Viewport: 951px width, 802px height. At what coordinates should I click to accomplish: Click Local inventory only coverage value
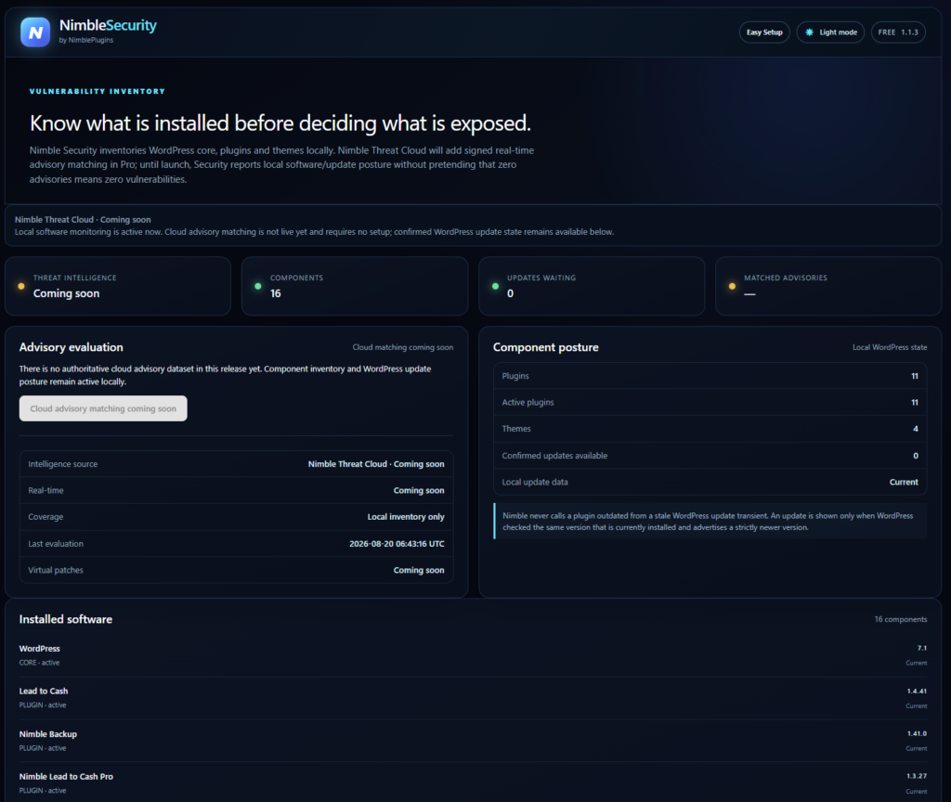[x=406, y=517]
